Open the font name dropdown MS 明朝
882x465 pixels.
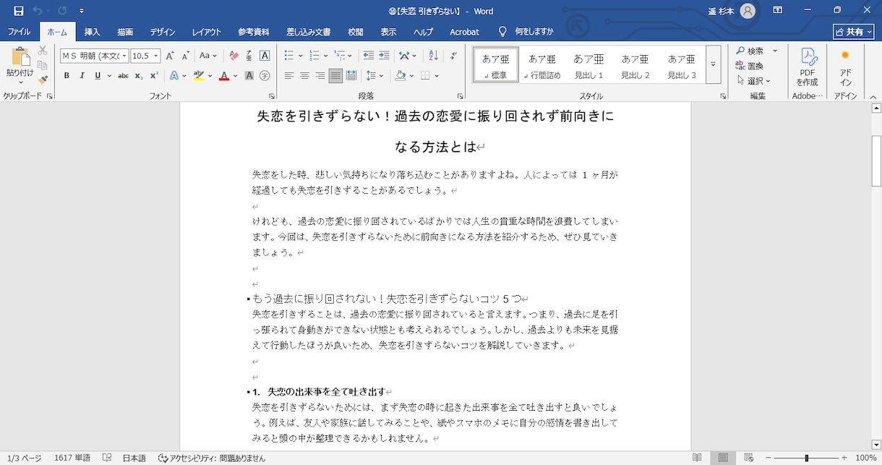click(x=124, y=56)
